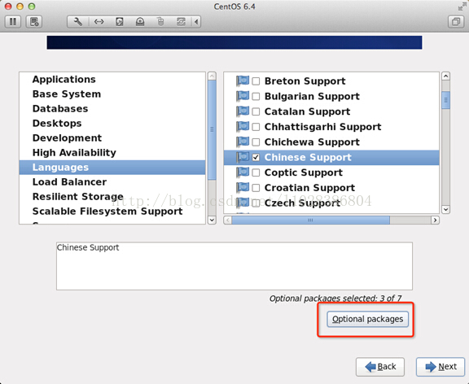Open the wrench settings icon
469x384 pixels.
[x=78, y=22]
